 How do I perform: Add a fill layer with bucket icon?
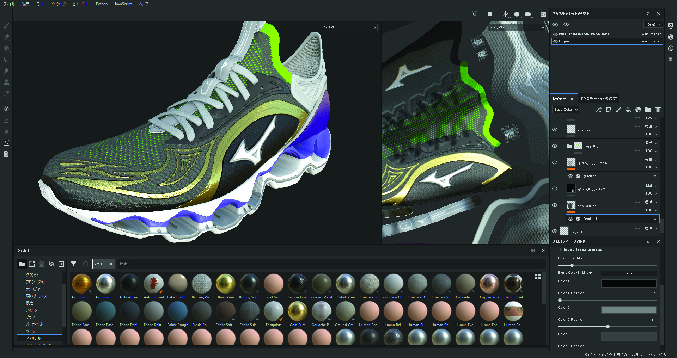pyautogui.click(x=628, y=110)
